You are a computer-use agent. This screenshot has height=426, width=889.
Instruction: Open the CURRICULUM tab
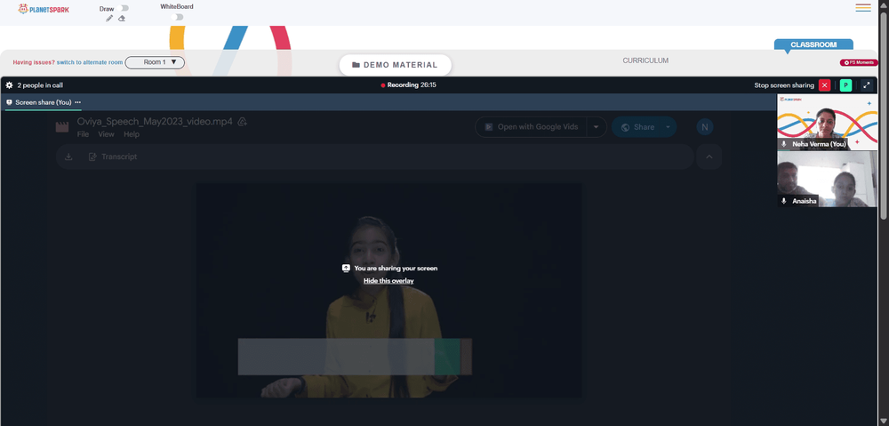coord(645,60)
